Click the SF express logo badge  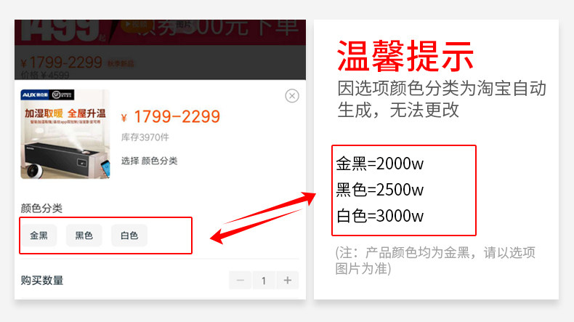[x=62, y=95]
